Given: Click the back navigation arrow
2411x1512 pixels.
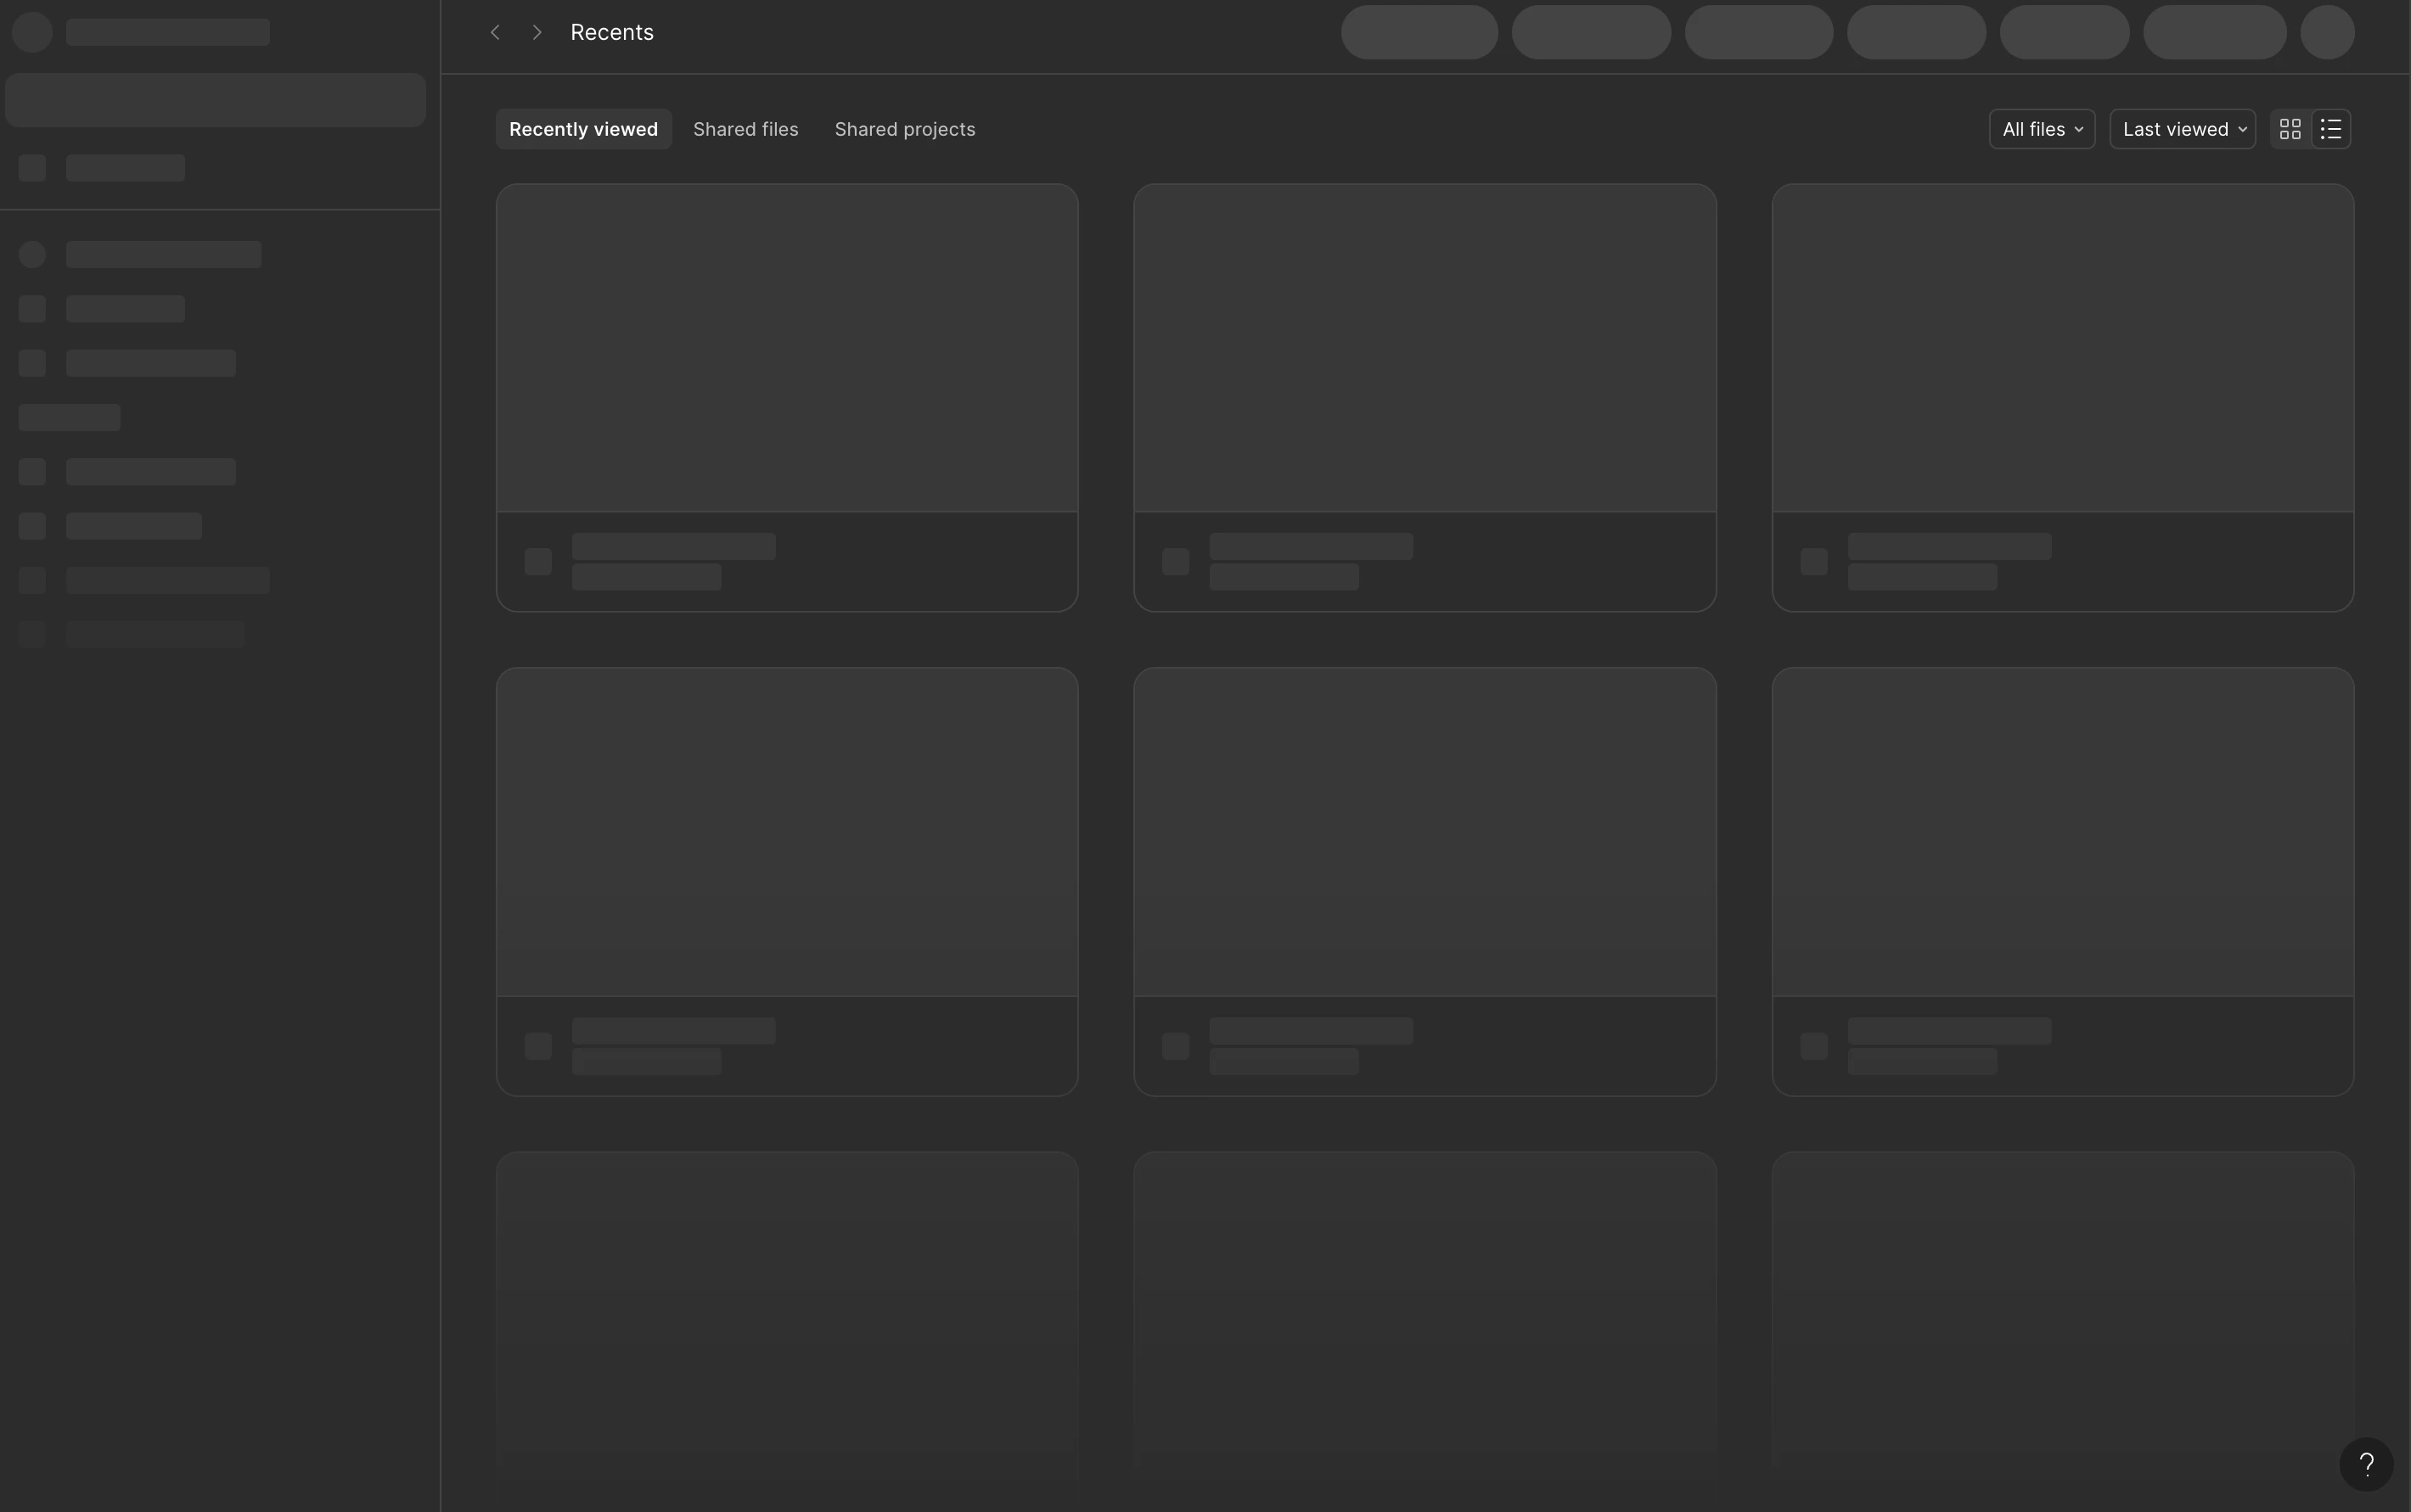Looking at the screenshot, I should coord(494,32).
